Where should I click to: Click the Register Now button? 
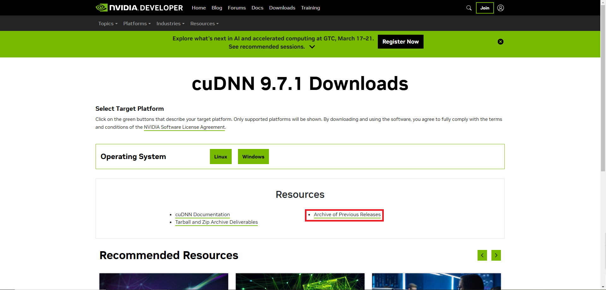tap(401, 42)
